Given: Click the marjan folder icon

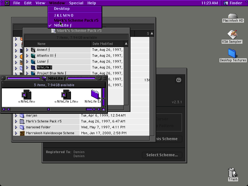Looking at the screenshot, I should (22, 115).
